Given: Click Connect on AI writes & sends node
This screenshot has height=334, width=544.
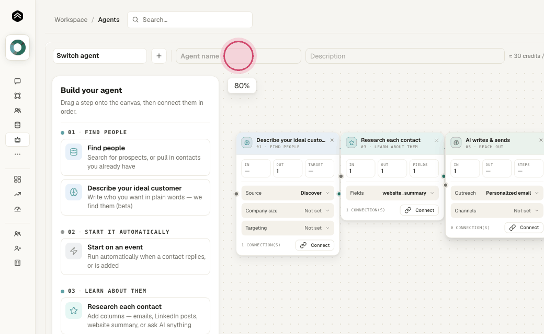Looking at the screenshot, I should click(x=524, y=228).
